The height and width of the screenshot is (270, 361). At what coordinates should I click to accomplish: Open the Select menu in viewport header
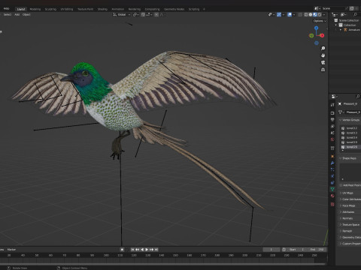[x=7, y=15]
